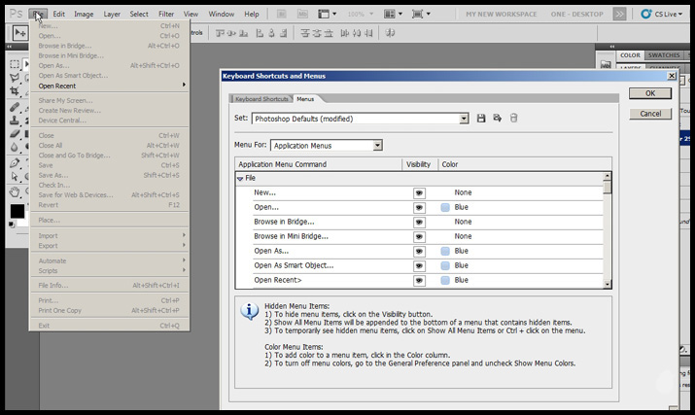Hide the Open As Smart Object... command
The image size is (695, 415).
(x=419, y=266)
